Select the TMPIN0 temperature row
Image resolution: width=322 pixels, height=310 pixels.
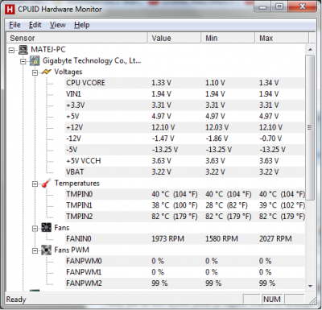point(184,194)
